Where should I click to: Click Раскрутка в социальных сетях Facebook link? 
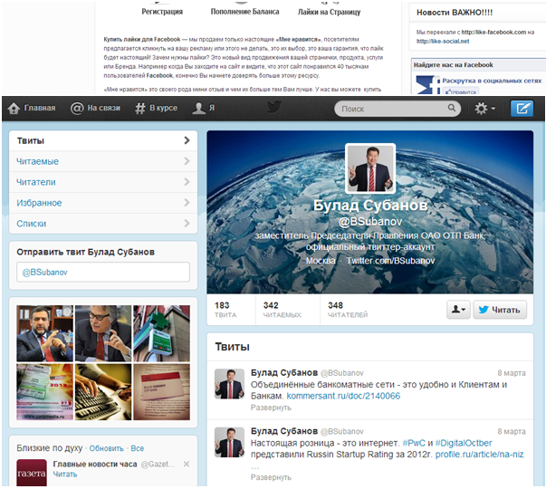pos(492,81)
